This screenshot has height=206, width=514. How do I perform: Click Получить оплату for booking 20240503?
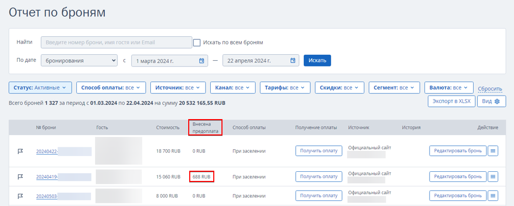(319, 196)
